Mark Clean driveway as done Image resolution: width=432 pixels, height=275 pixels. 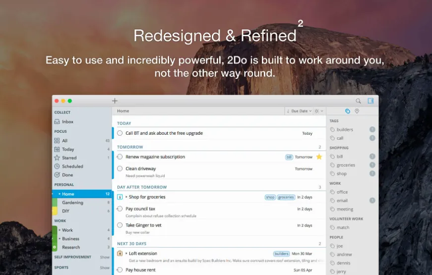click(120, 168)
